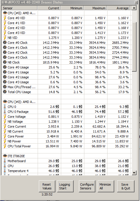Click the lightning icon beside Core Power

click(5, 136)
